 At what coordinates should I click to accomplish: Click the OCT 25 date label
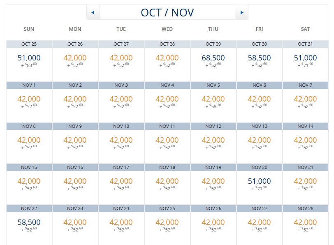[28, 44]
